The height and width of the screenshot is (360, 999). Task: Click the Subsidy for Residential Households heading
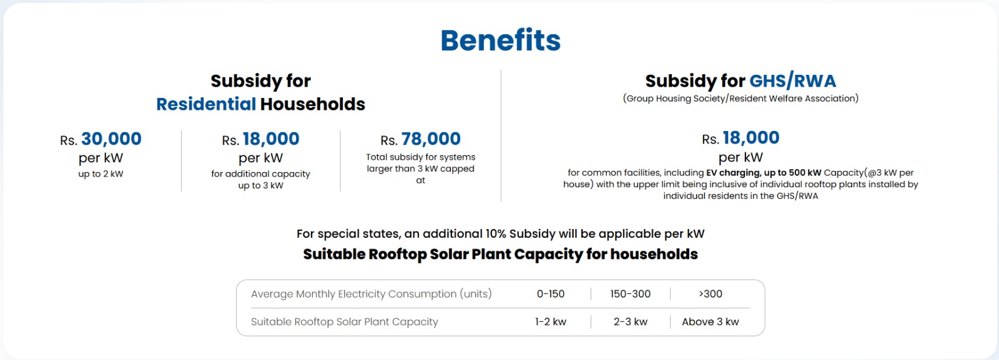click(x=260, y=92)
